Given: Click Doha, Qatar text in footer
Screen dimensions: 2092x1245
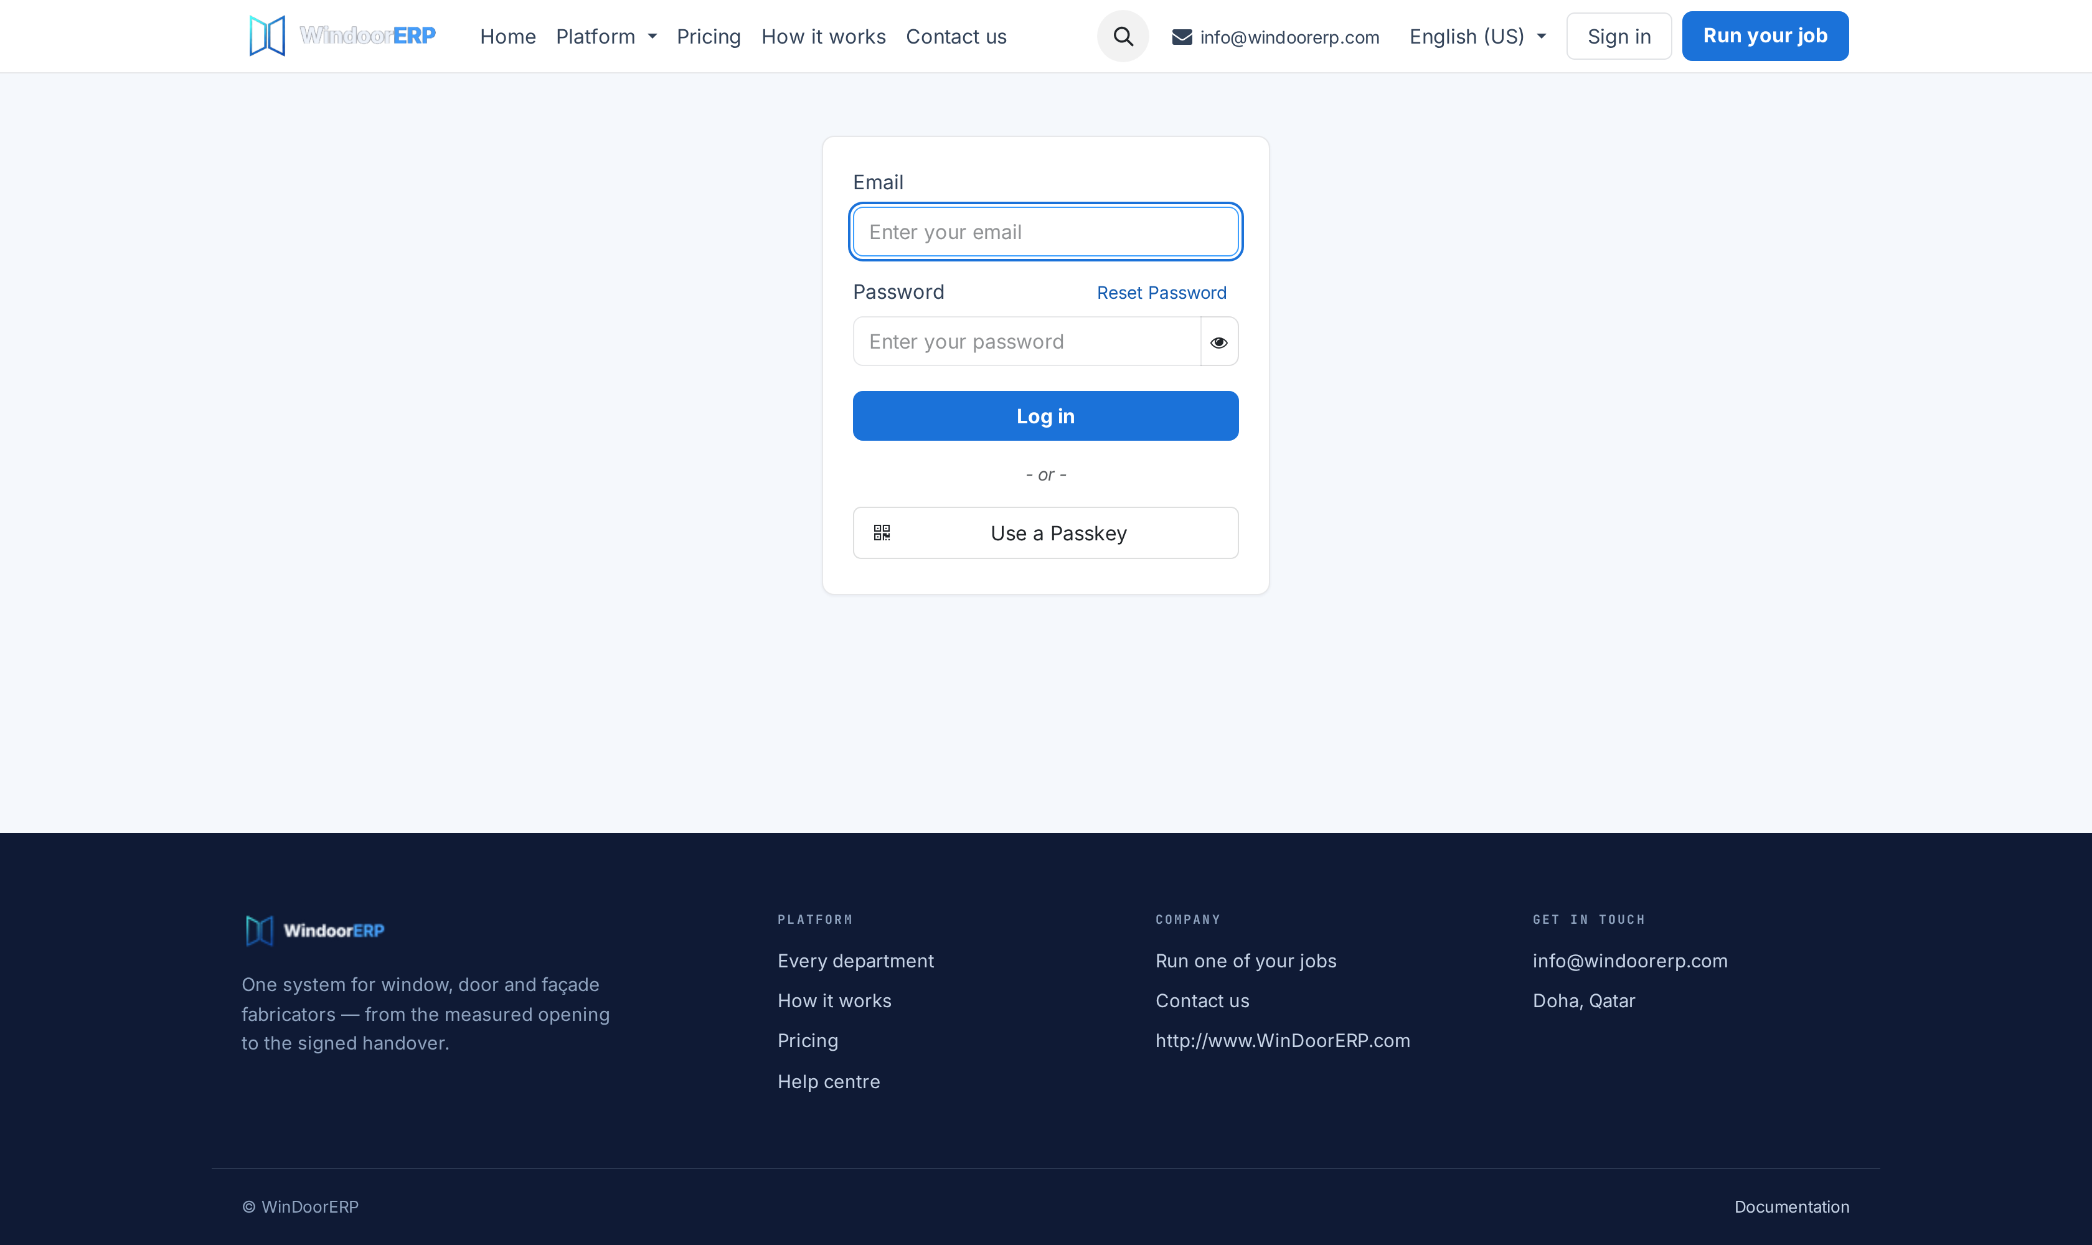Looking at the screenshot, I should (1583, 1001).
